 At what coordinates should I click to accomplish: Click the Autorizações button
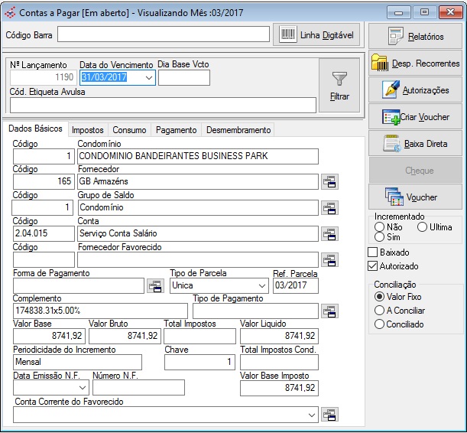pos(415,90)
